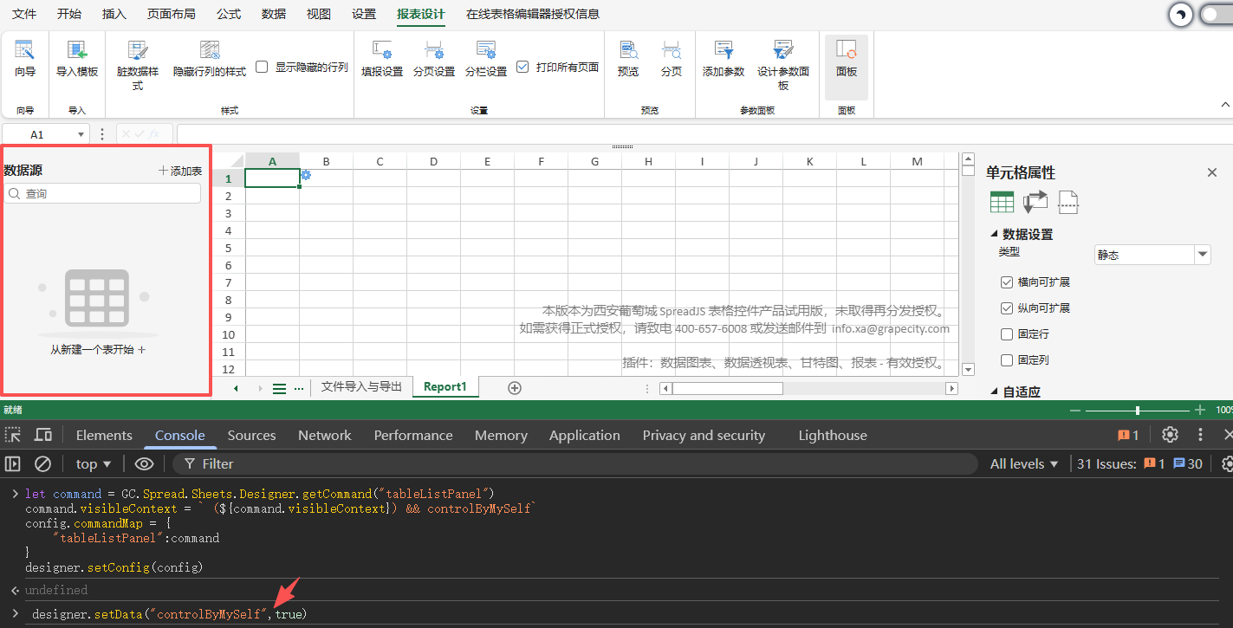
Task: Close the 单元格属性 panel
Action: [1212, 172]
